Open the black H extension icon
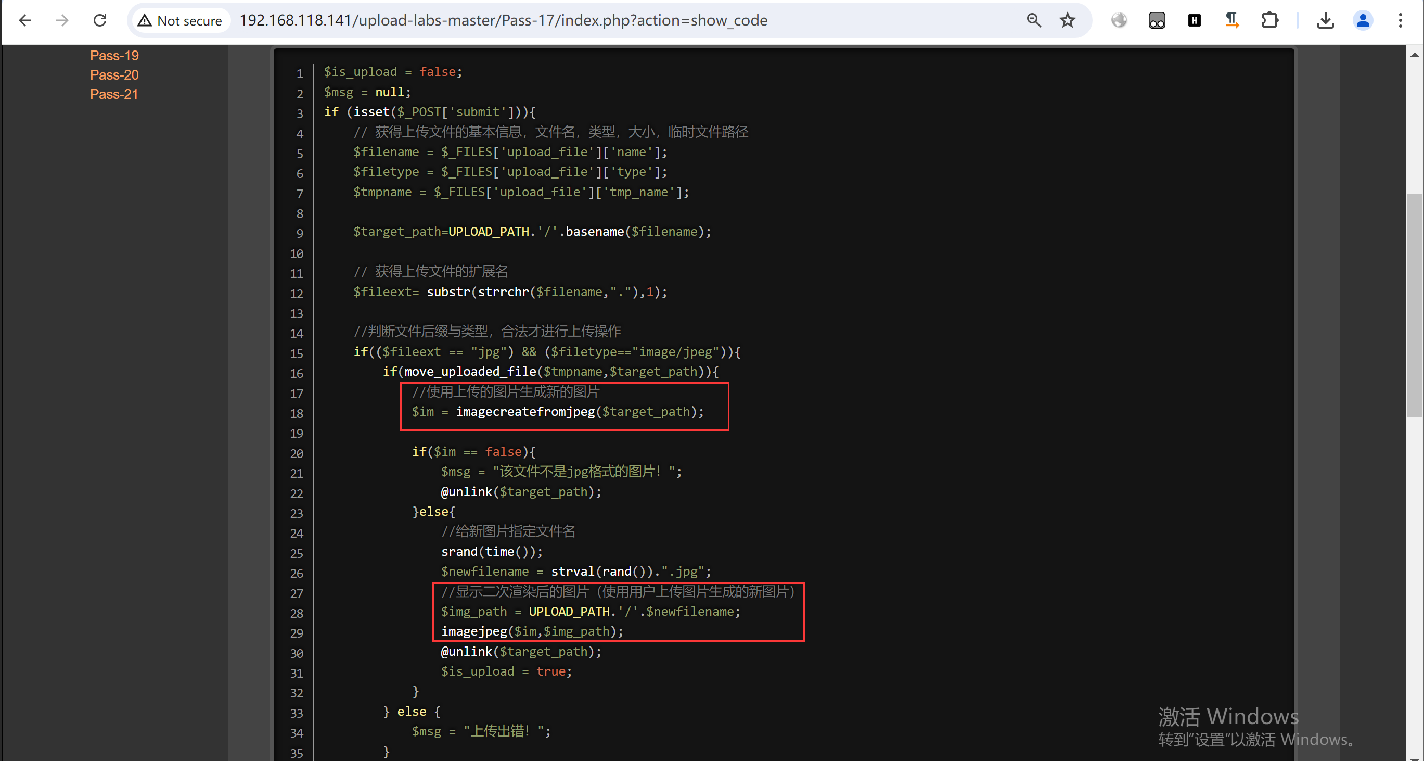 pyautogui.click(x=1194, y=20)
